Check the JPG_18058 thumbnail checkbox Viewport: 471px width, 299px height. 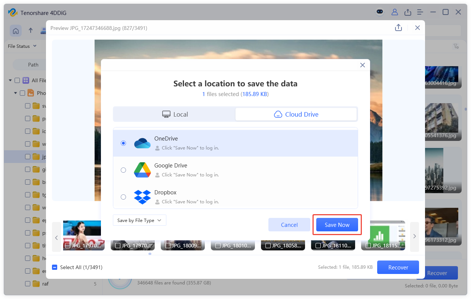[268, 246]
